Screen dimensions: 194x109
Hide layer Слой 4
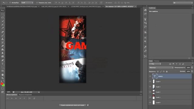[x=150, y=81]
